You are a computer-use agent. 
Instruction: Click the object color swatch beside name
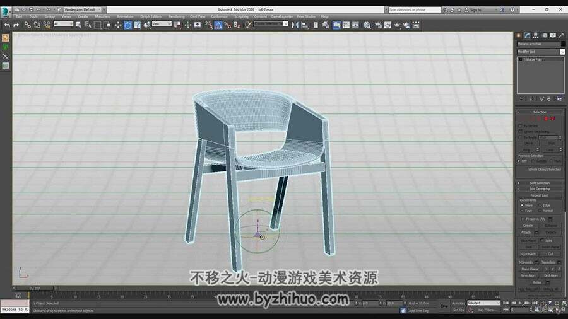[x=563, y=43]
